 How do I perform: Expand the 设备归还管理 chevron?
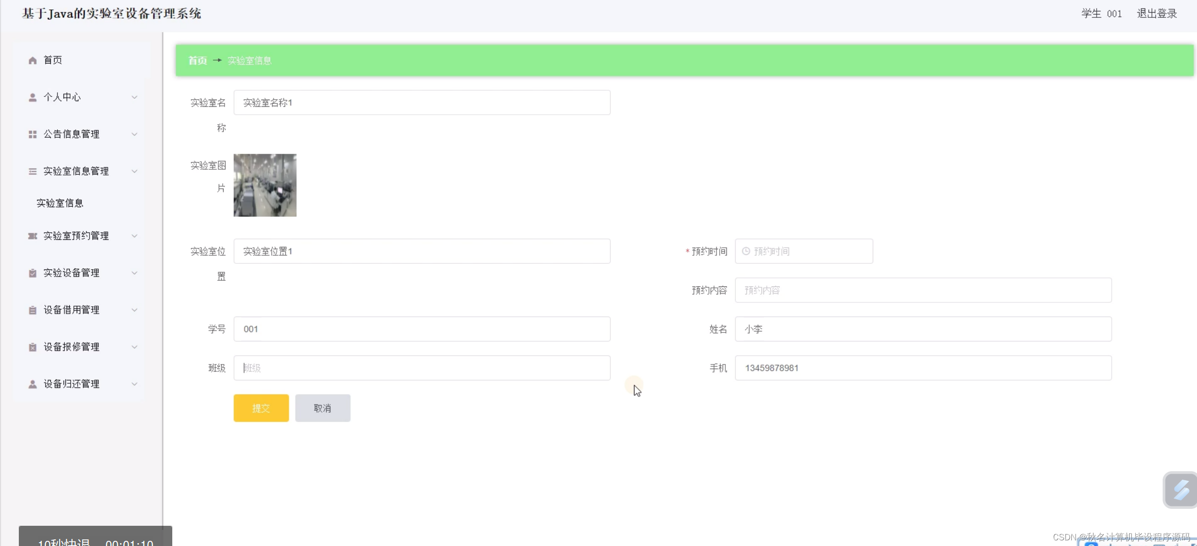pos(134,384)
